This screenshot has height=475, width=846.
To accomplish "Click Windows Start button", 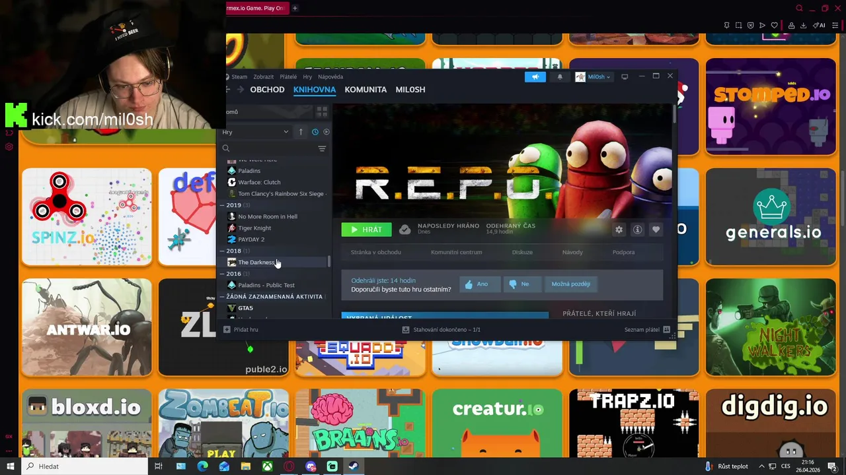I will pyautogui.click(x=10, y=466).
